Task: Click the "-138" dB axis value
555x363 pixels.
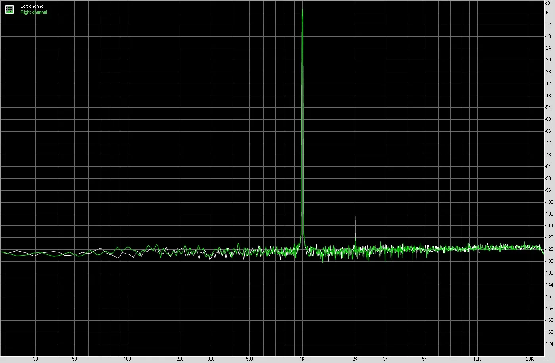Action: pyautogui.click(x=549, y=273)
